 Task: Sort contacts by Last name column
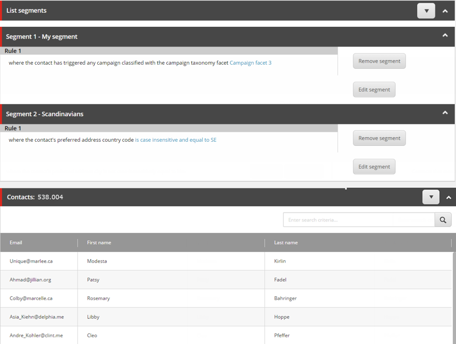[286, 243]
